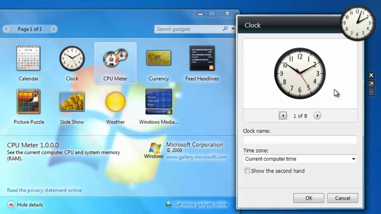The width and height of the screenshot is (381, 214).
Task: Click the "1 of 8" clock style counter
Action: point(300,116)
